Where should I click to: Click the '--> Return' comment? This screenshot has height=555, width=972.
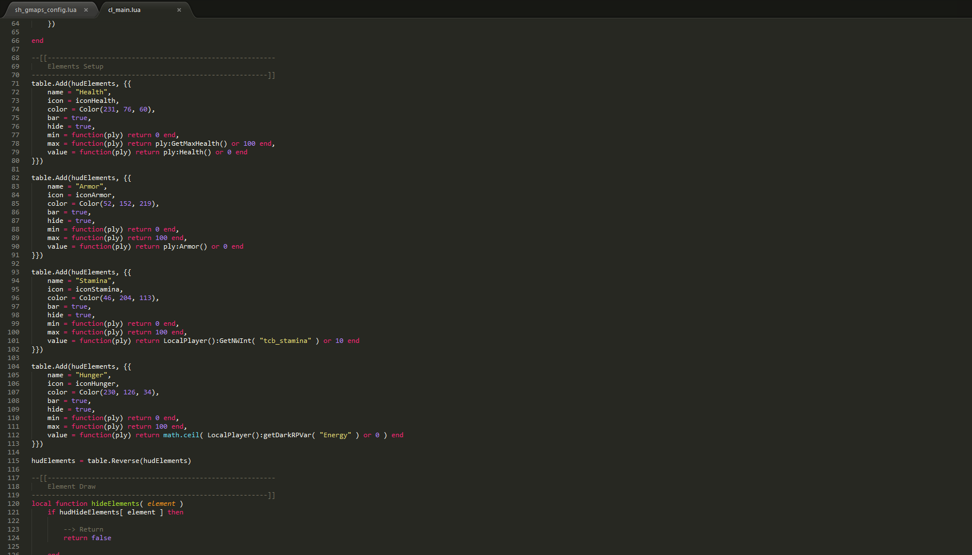click(x=83, y=529)
